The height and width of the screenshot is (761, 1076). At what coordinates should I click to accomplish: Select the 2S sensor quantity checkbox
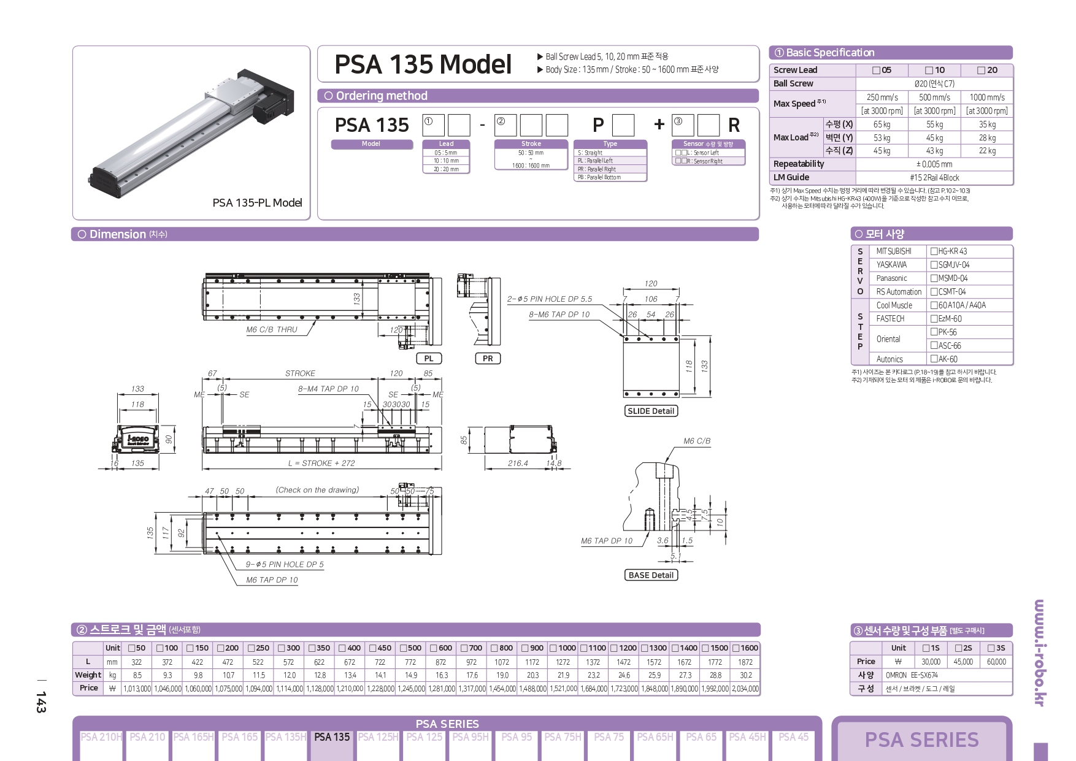[959, 648]
